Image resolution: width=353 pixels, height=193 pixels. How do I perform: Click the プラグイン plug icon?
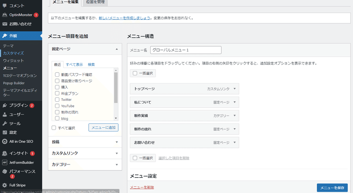click(5, 105)
